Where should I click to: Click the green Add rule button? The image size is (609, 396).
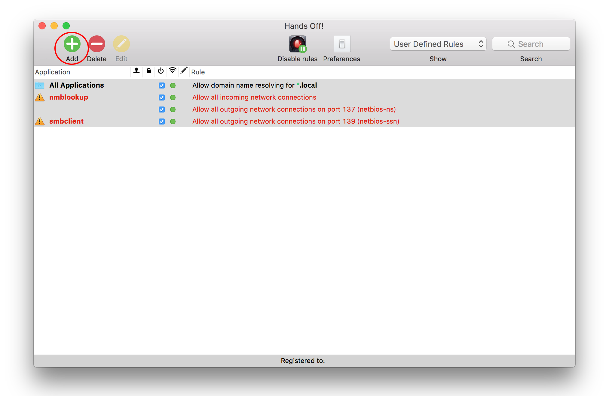point(72,44)
